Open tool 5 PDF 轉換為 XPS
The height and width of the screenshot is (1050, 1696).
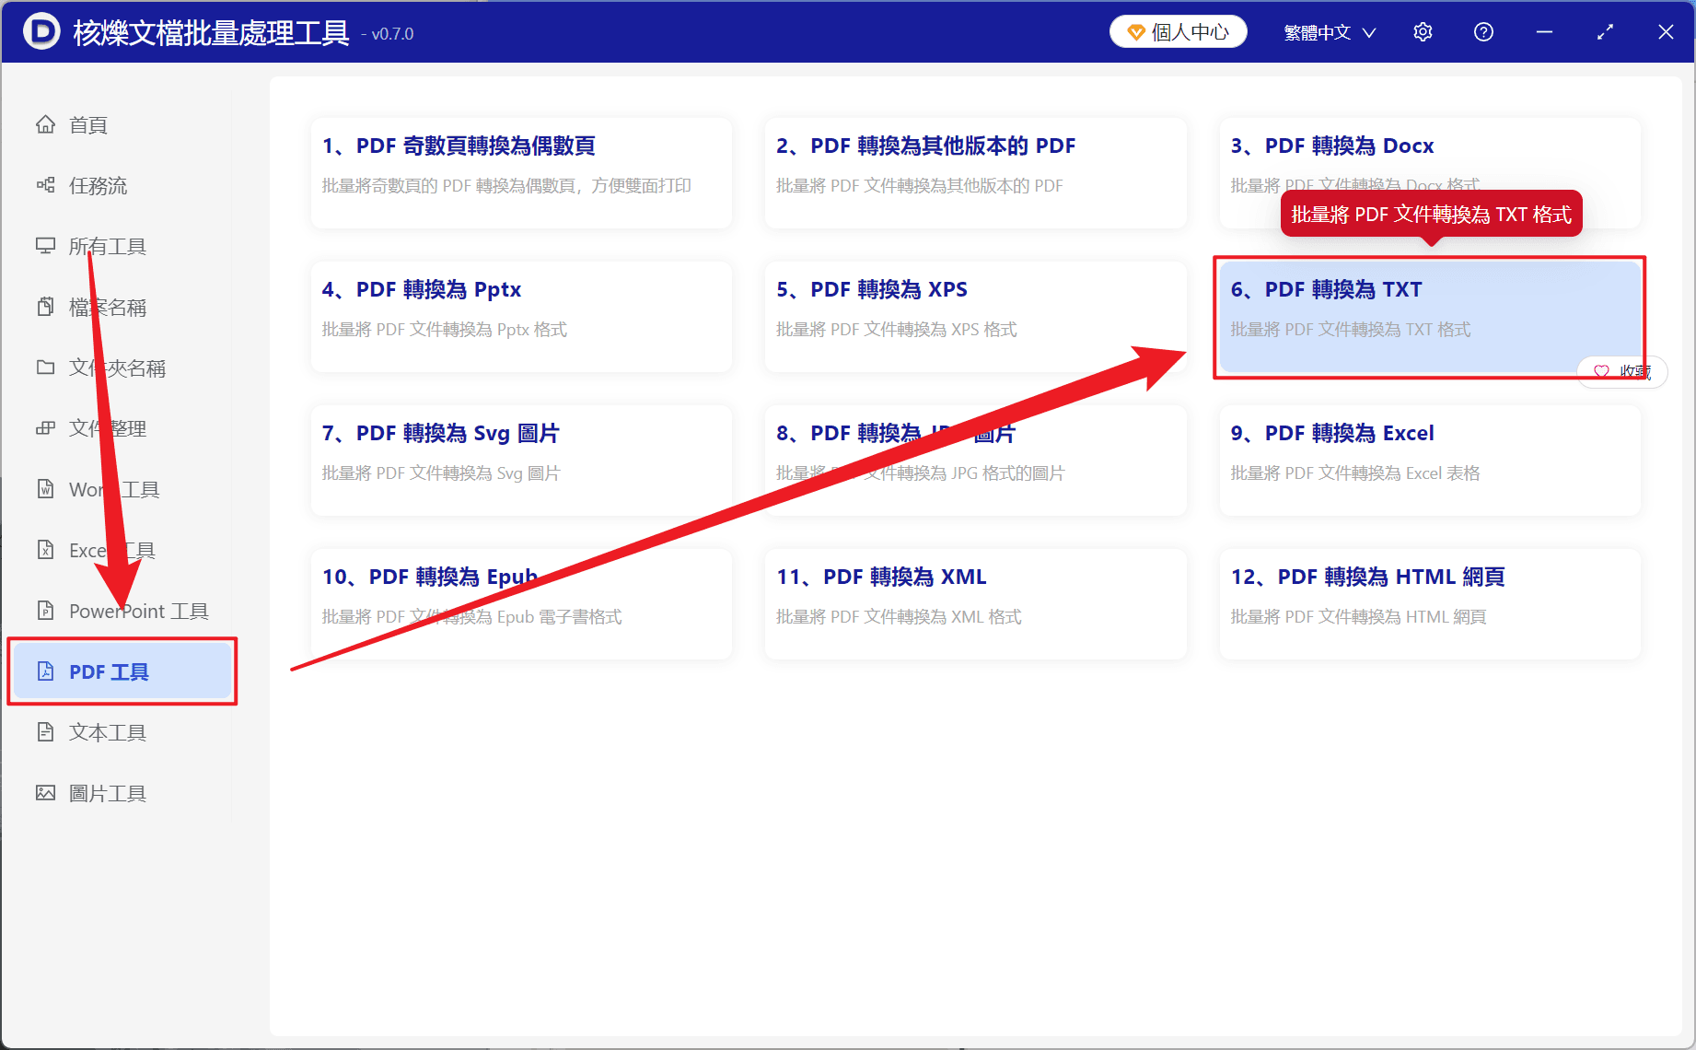(976, 317)
